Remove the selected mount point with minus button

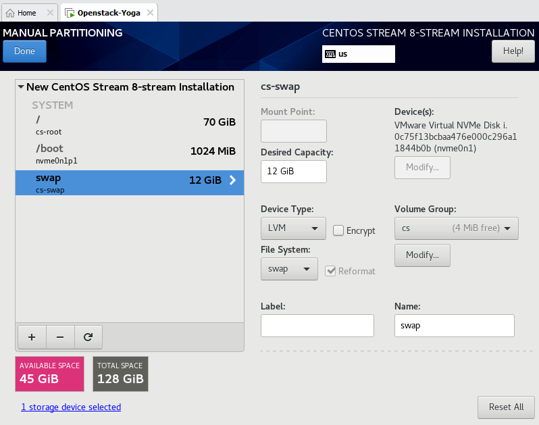point(60,337)
